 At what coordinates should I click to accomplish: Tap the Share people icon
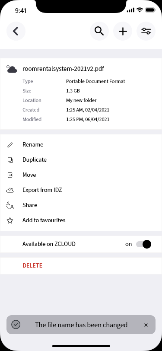[x=10, y=205]
